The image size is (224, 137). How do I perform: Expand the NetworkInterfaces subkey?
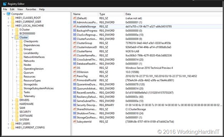[x=17, y=57]
